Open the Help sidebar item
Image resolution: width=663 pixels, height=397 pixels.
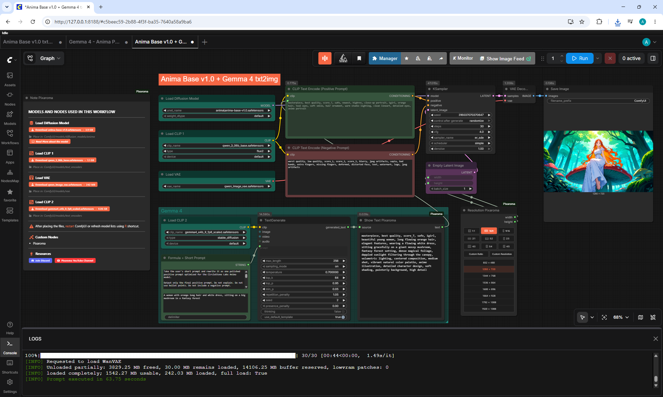(x=10, y=328)
